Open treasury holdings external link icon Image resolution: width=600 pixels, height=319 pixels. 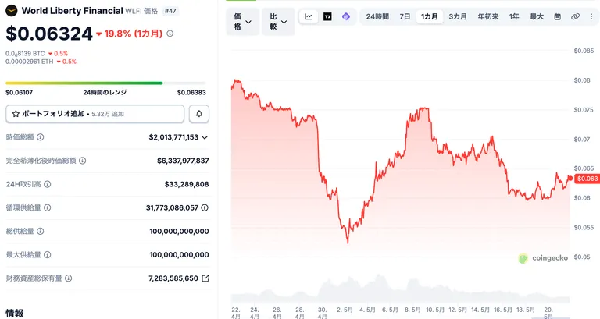point(205,278)
